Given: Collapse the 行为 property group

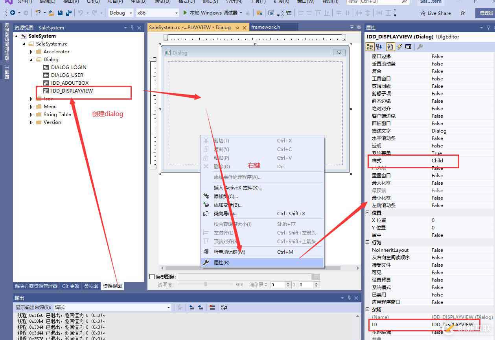Looking at the screenshot, I should click(368, 242).
